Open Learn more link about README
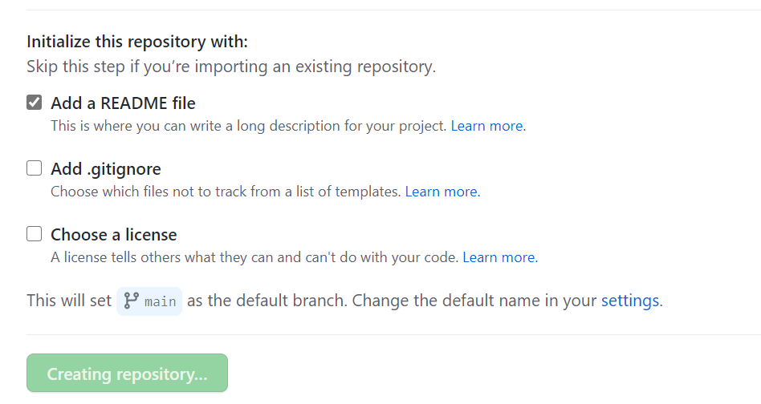The width and height of the screenshot is (761, 404). (488, 126)
